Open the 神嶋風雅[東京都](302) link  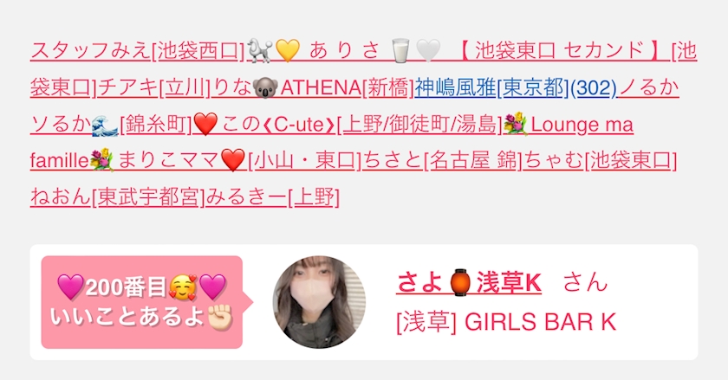click(516, 87)
